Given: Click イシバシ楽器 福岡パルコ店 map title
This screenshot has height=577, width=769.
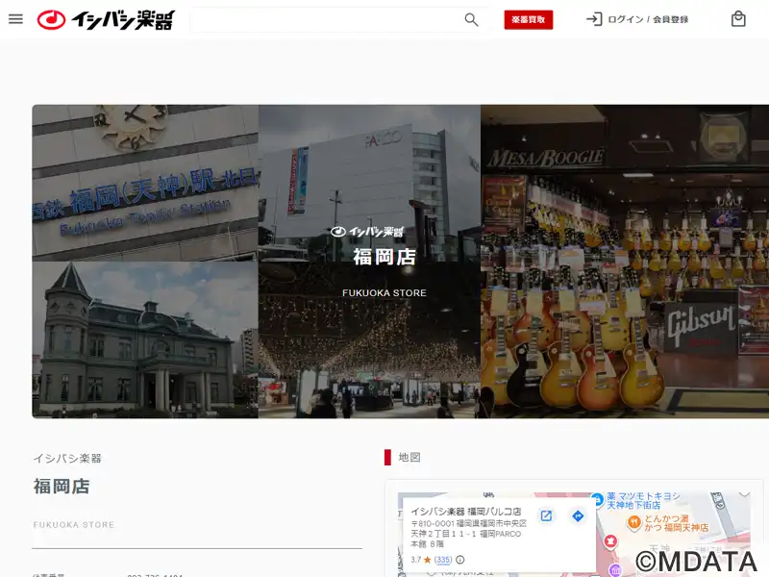Looking at the screenshot, I should tap(466, 512).
